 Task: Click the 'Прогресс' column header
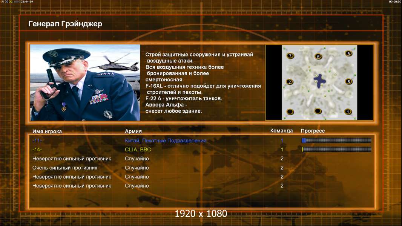[x=313, y=131]
